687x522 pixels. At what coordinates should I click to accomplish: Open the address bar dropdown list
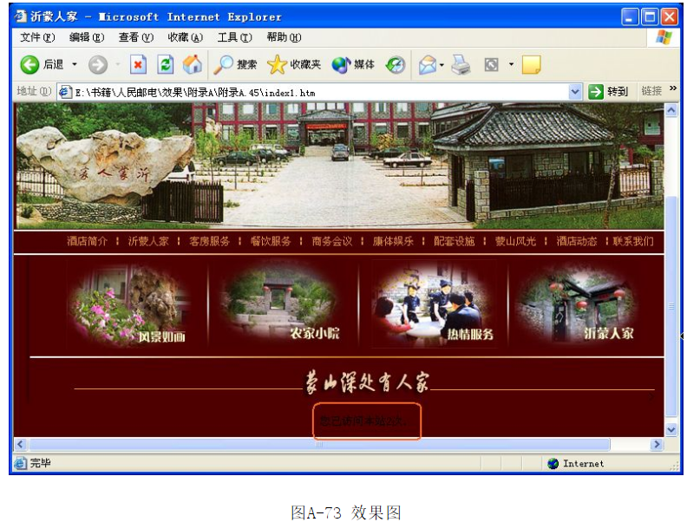575,92
